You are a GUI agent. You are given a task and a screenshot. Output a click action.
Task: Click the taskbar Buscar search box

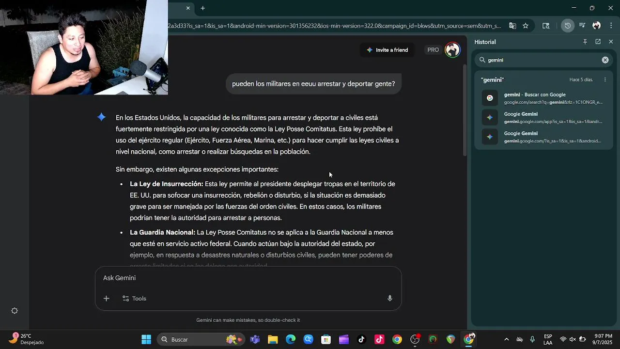click(201, 339)
